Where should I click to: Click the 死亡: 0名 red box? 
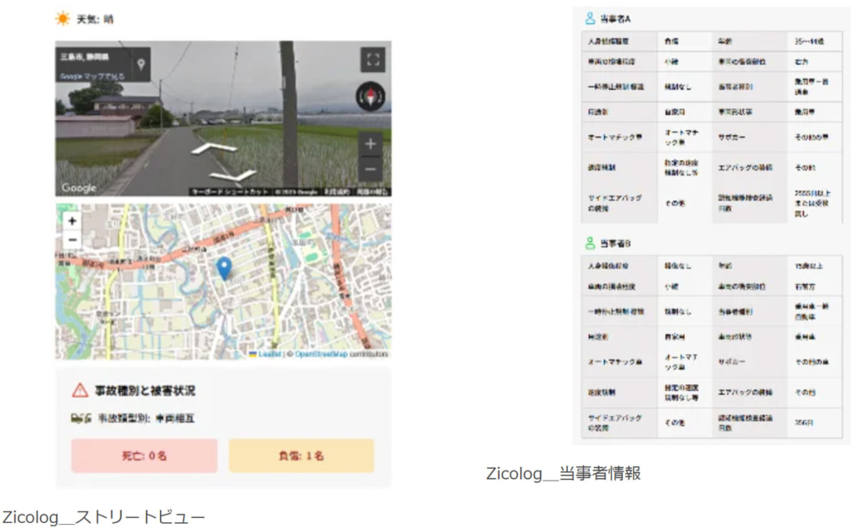point(144,456)
